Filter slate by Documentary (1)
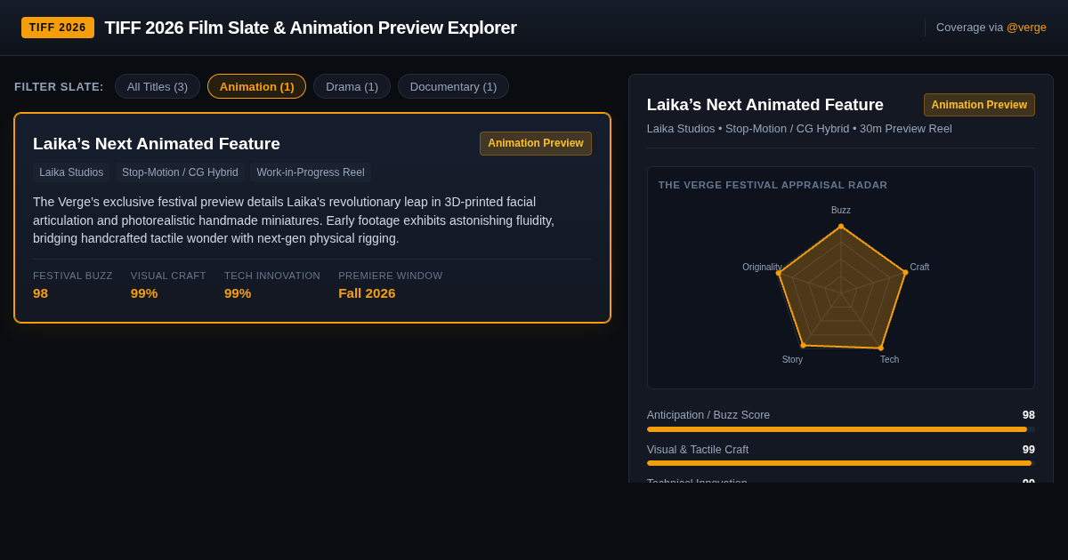The image size is (1068, 560). 453,86
